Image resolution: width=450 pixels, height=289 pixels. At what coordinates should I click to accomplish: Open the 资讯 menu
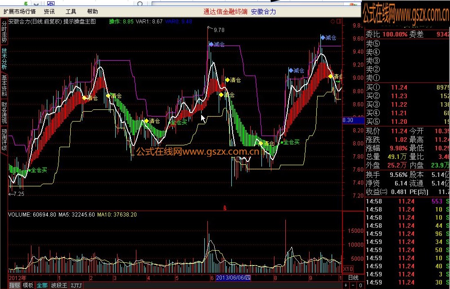49,12
